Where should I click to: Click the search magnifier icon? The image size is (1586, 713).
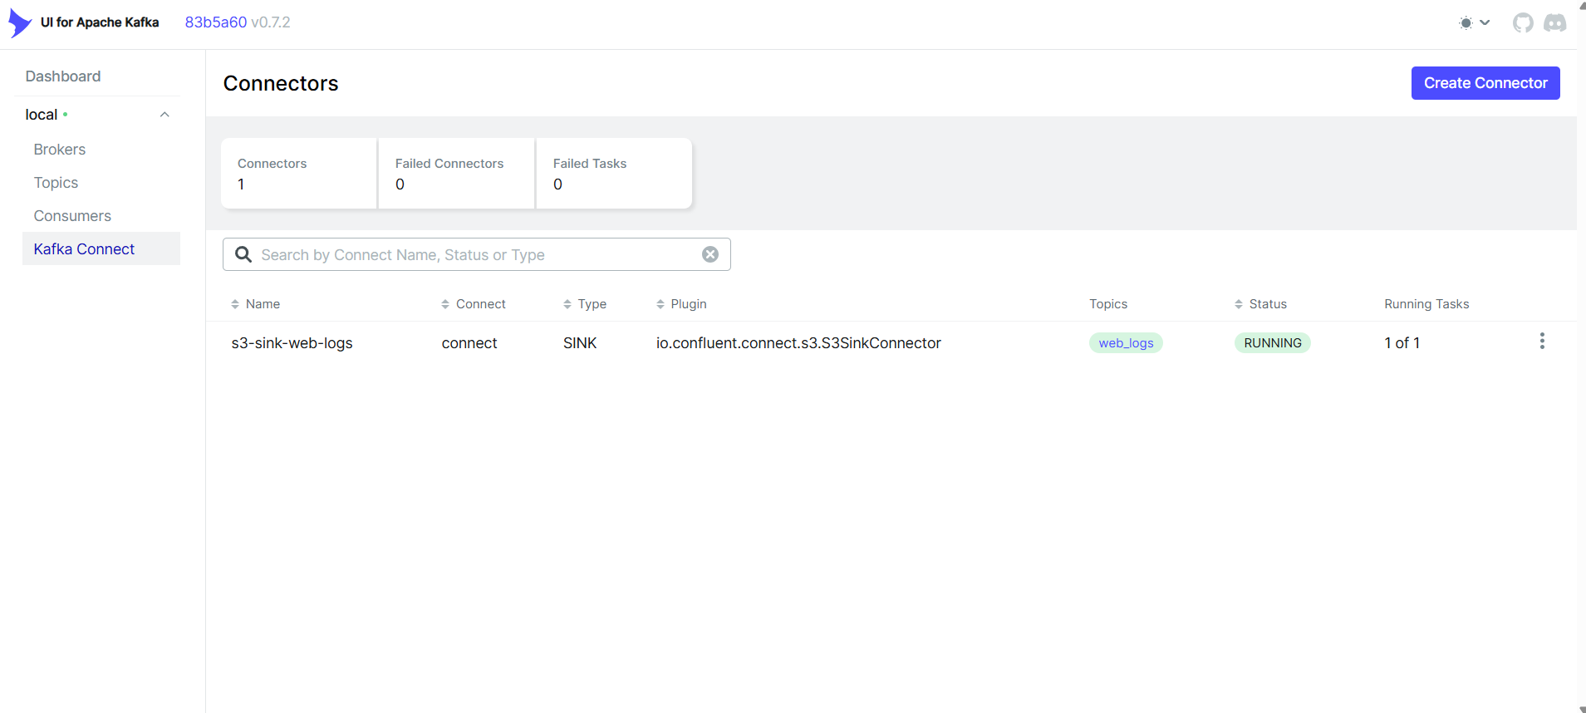243,254
